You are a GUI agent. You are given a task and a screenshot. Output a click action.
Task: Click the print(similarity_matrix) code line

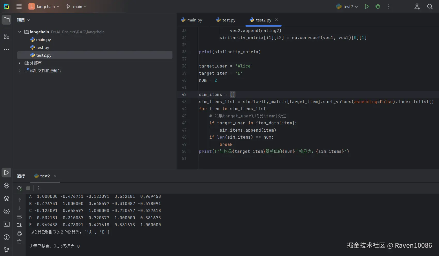(230, 52)
